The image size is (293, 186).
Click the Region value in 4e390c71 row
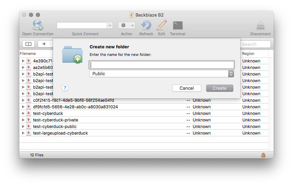coord(251,61)
